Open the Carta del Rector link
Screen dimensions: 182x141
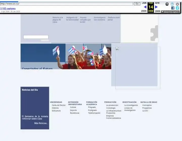pos(59,105)
